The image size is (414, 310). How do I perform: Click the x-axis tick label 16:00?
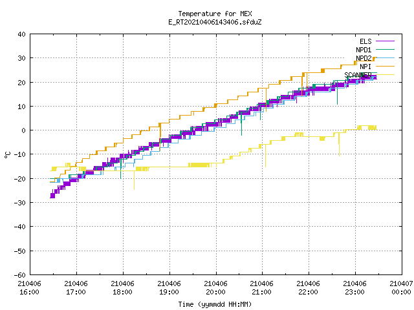coord(29,292)
